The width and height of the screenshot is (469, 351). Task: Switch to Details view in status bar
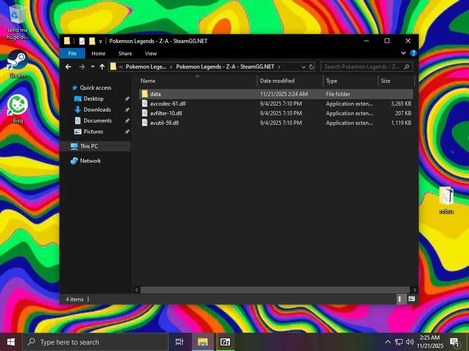tap(401, 299)
